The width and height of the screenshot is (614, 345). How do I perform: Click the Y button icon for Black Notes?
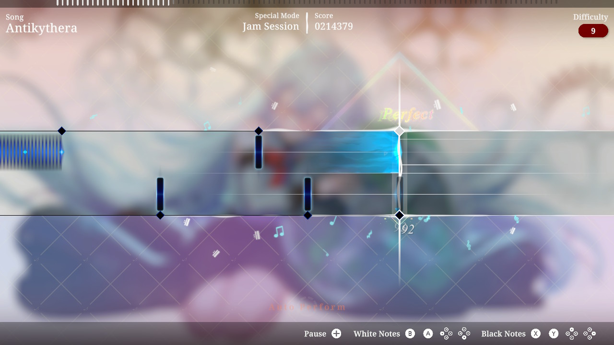click(554, 333)
